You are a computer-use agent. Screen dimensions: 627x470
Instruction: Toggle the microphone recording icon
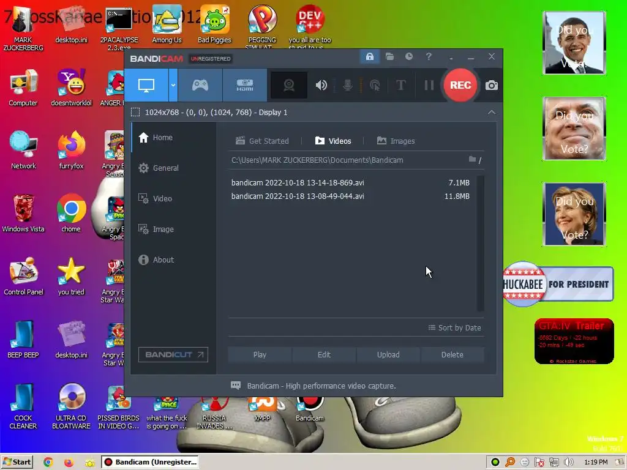tap(348, 85)
